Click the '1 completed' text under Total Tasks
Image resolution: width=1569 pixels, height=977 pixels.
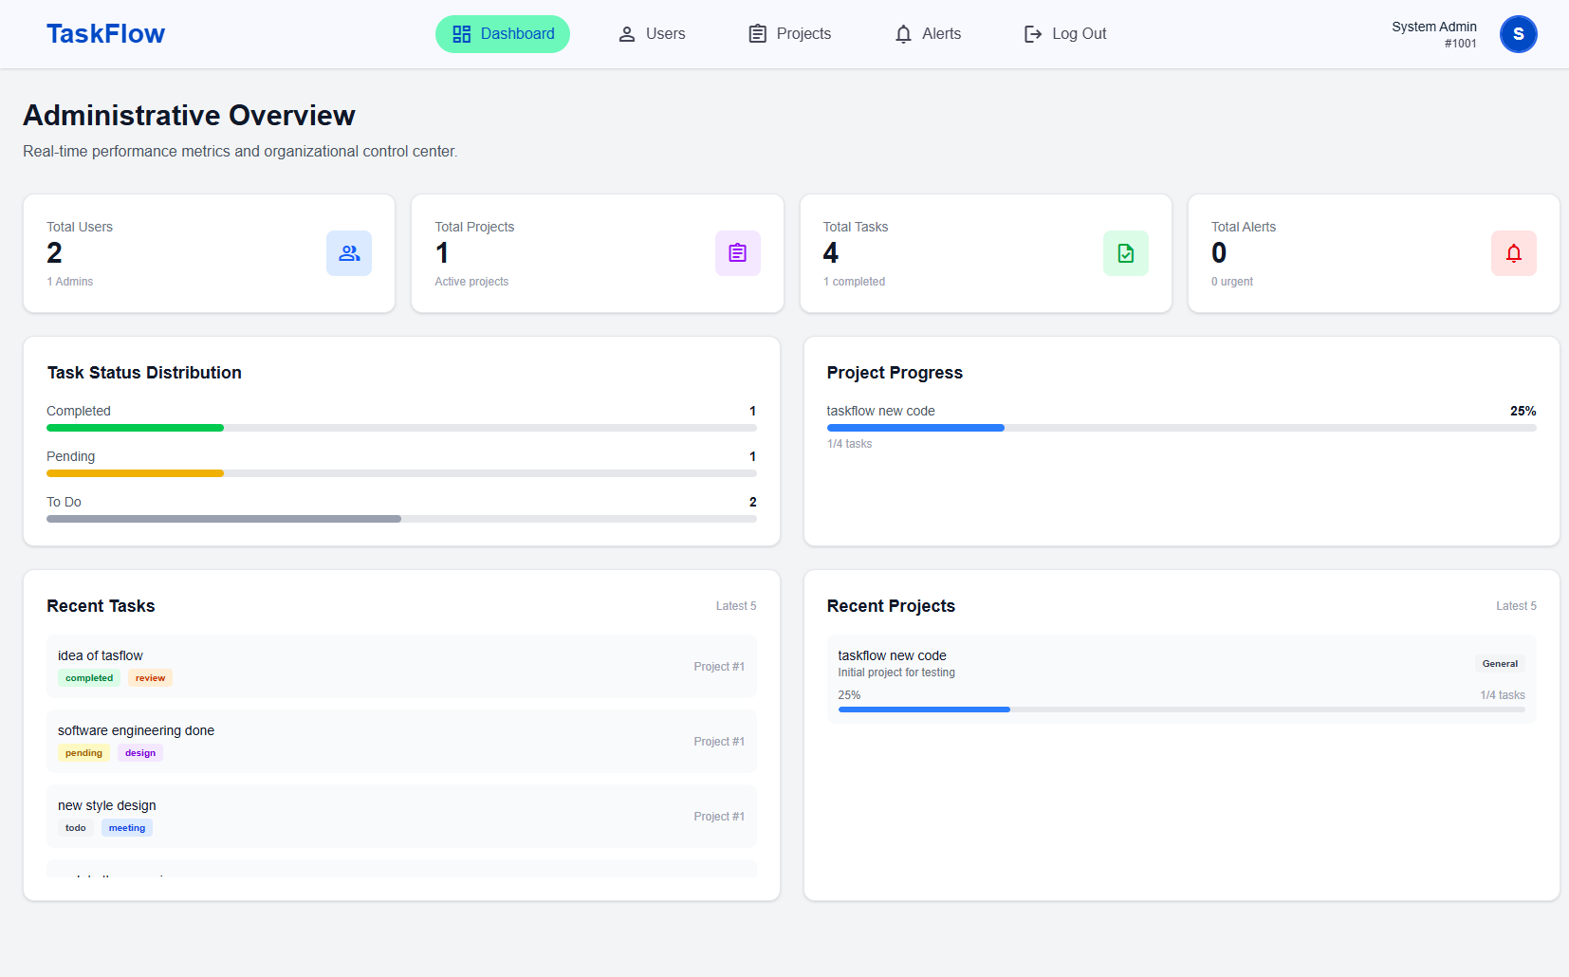(854, 282)
